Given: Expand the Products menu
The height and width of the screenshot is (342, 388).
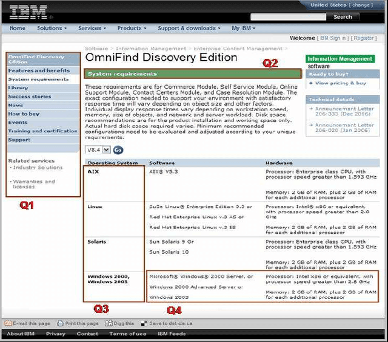Looking at the screenshot, I should pos(132,29).
